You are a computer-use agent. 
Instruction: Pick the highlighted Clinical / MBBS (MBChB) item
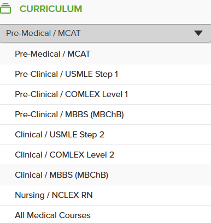(106, 175)
